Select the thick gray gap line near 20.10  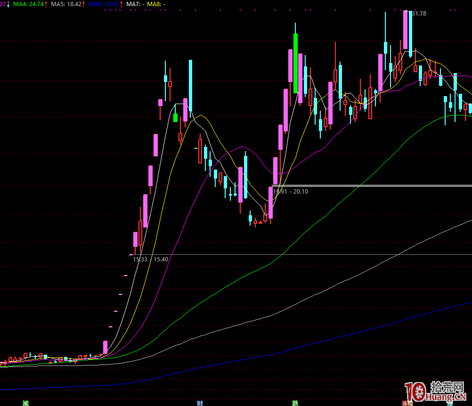(x=377, y=186)
